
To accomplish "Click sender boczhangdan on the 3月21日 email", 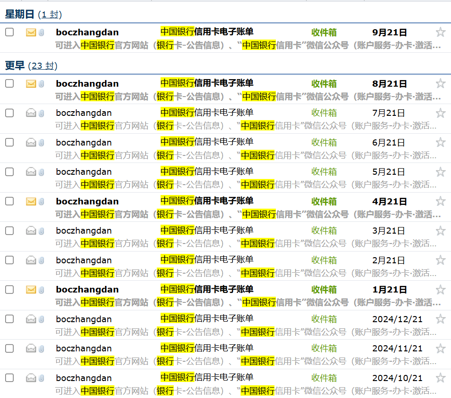I will [x=84, y=230].
